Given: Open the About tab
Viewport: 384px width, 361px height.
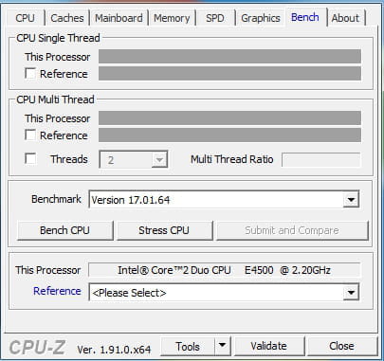Looking at the screenshot, I should point(345,18).
